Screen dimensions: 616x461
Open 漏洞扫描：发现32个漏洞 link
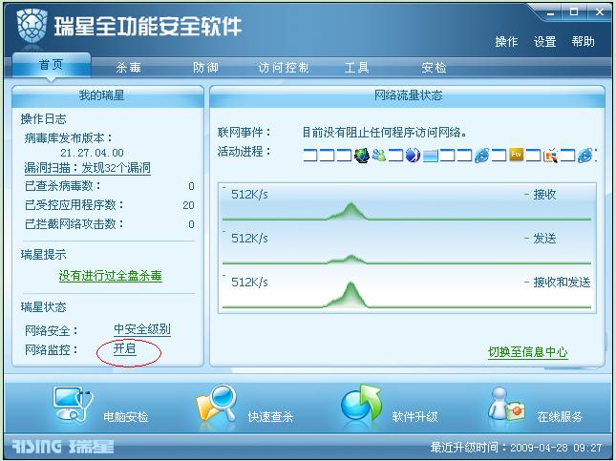[x=87, y=168]
